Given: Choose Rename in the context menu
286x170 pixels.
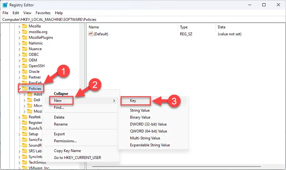Looking at the screenshot, I should [81, 124].
